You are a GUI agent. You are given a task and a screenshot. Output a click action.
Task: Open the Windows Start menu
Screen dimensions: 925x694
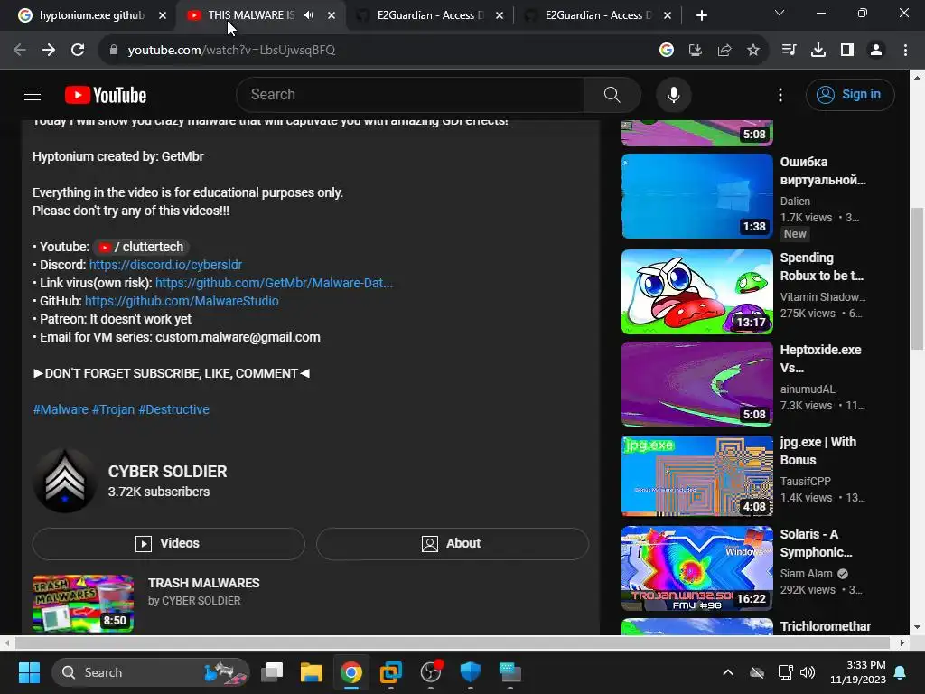point(29,672)
